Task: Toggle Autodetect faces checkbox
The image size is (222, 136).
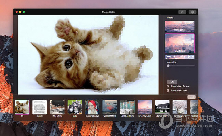Action: (x=168, y=86)
